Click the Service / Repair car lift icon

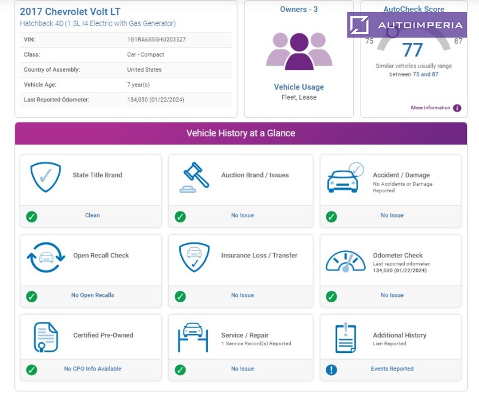(193, 337)
